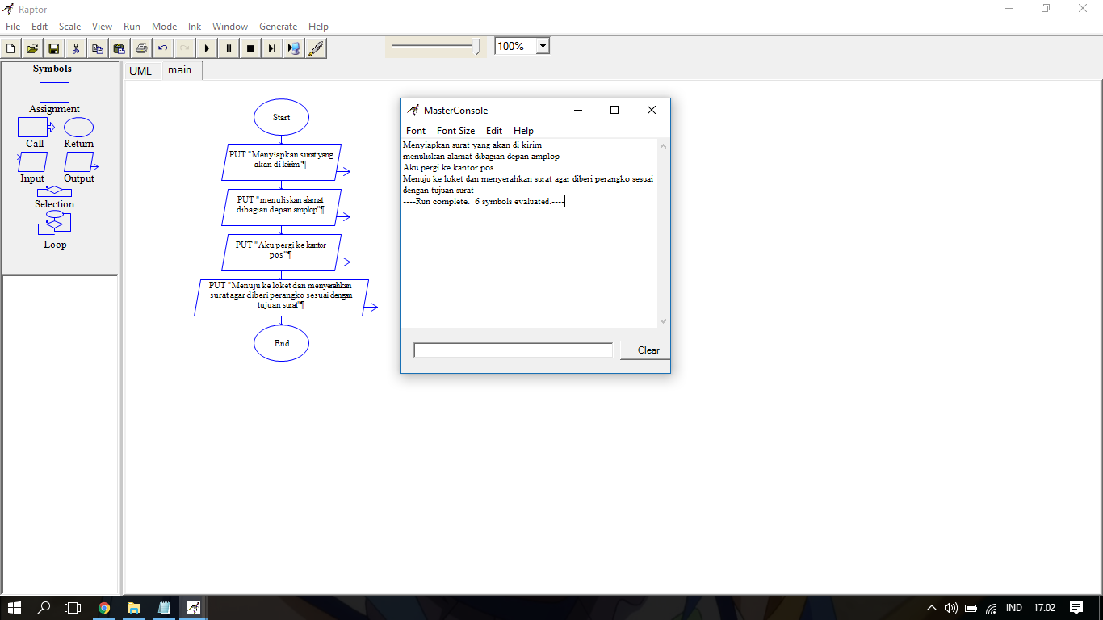Click the test server computer icon
1103x620 pixels.
[x=294, y=48]
